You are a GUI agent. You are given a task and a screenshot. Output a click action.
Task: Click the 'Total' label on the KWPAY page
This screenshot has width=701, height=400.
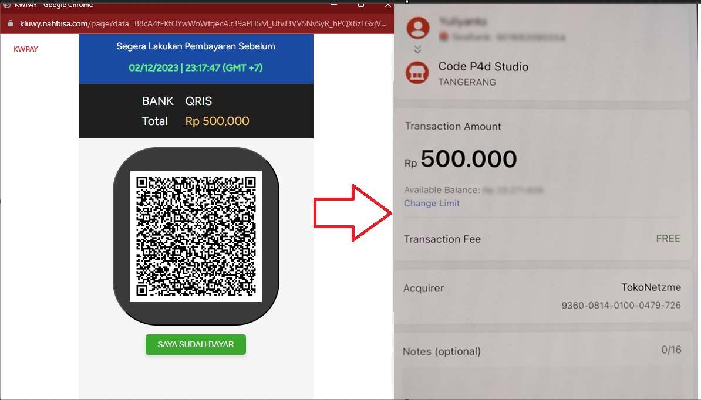[x=154, y=121]
